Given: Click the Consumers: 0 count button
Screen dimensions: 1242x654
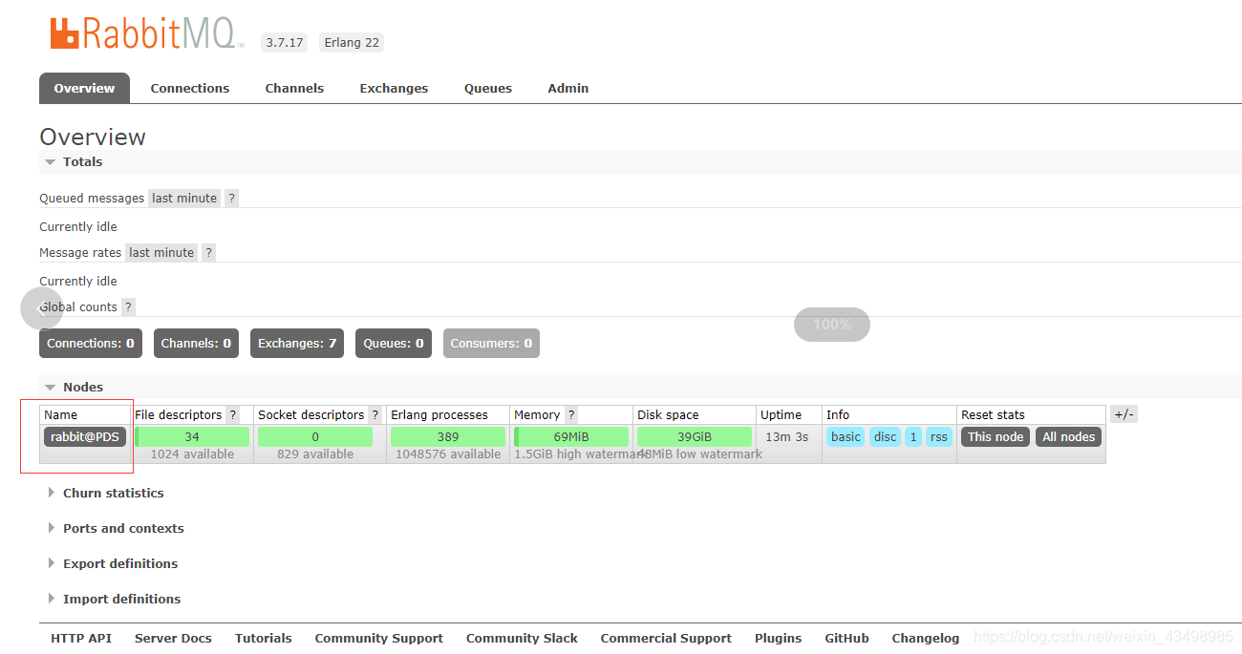Looking at the screenshot, I should tap(491, 344).
